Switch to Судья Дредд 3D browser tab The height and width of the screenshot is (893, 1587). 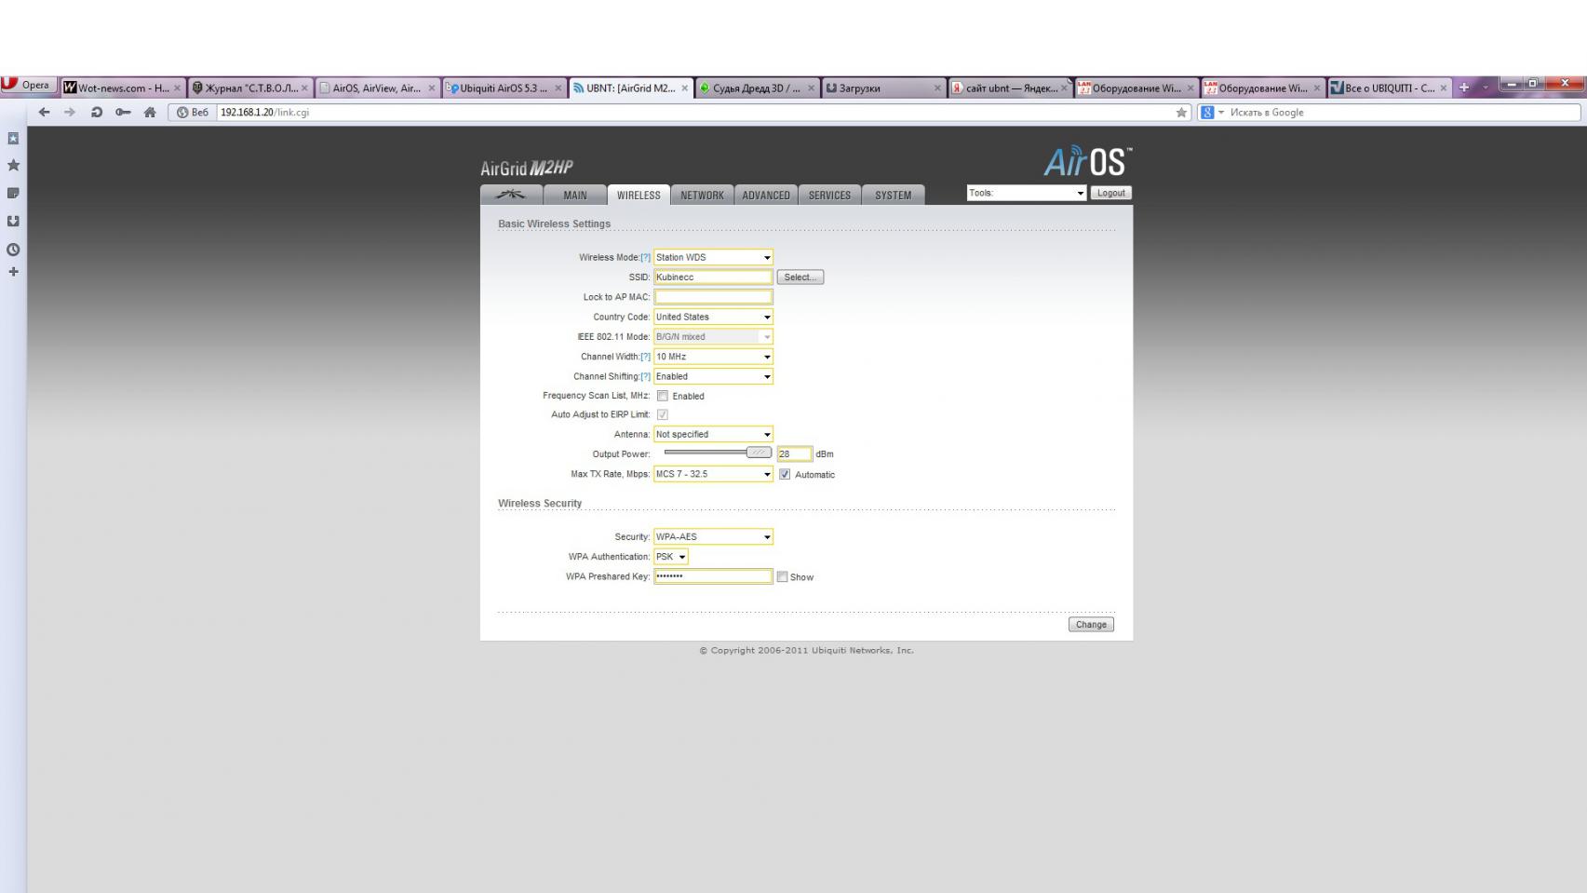point(757,88)
